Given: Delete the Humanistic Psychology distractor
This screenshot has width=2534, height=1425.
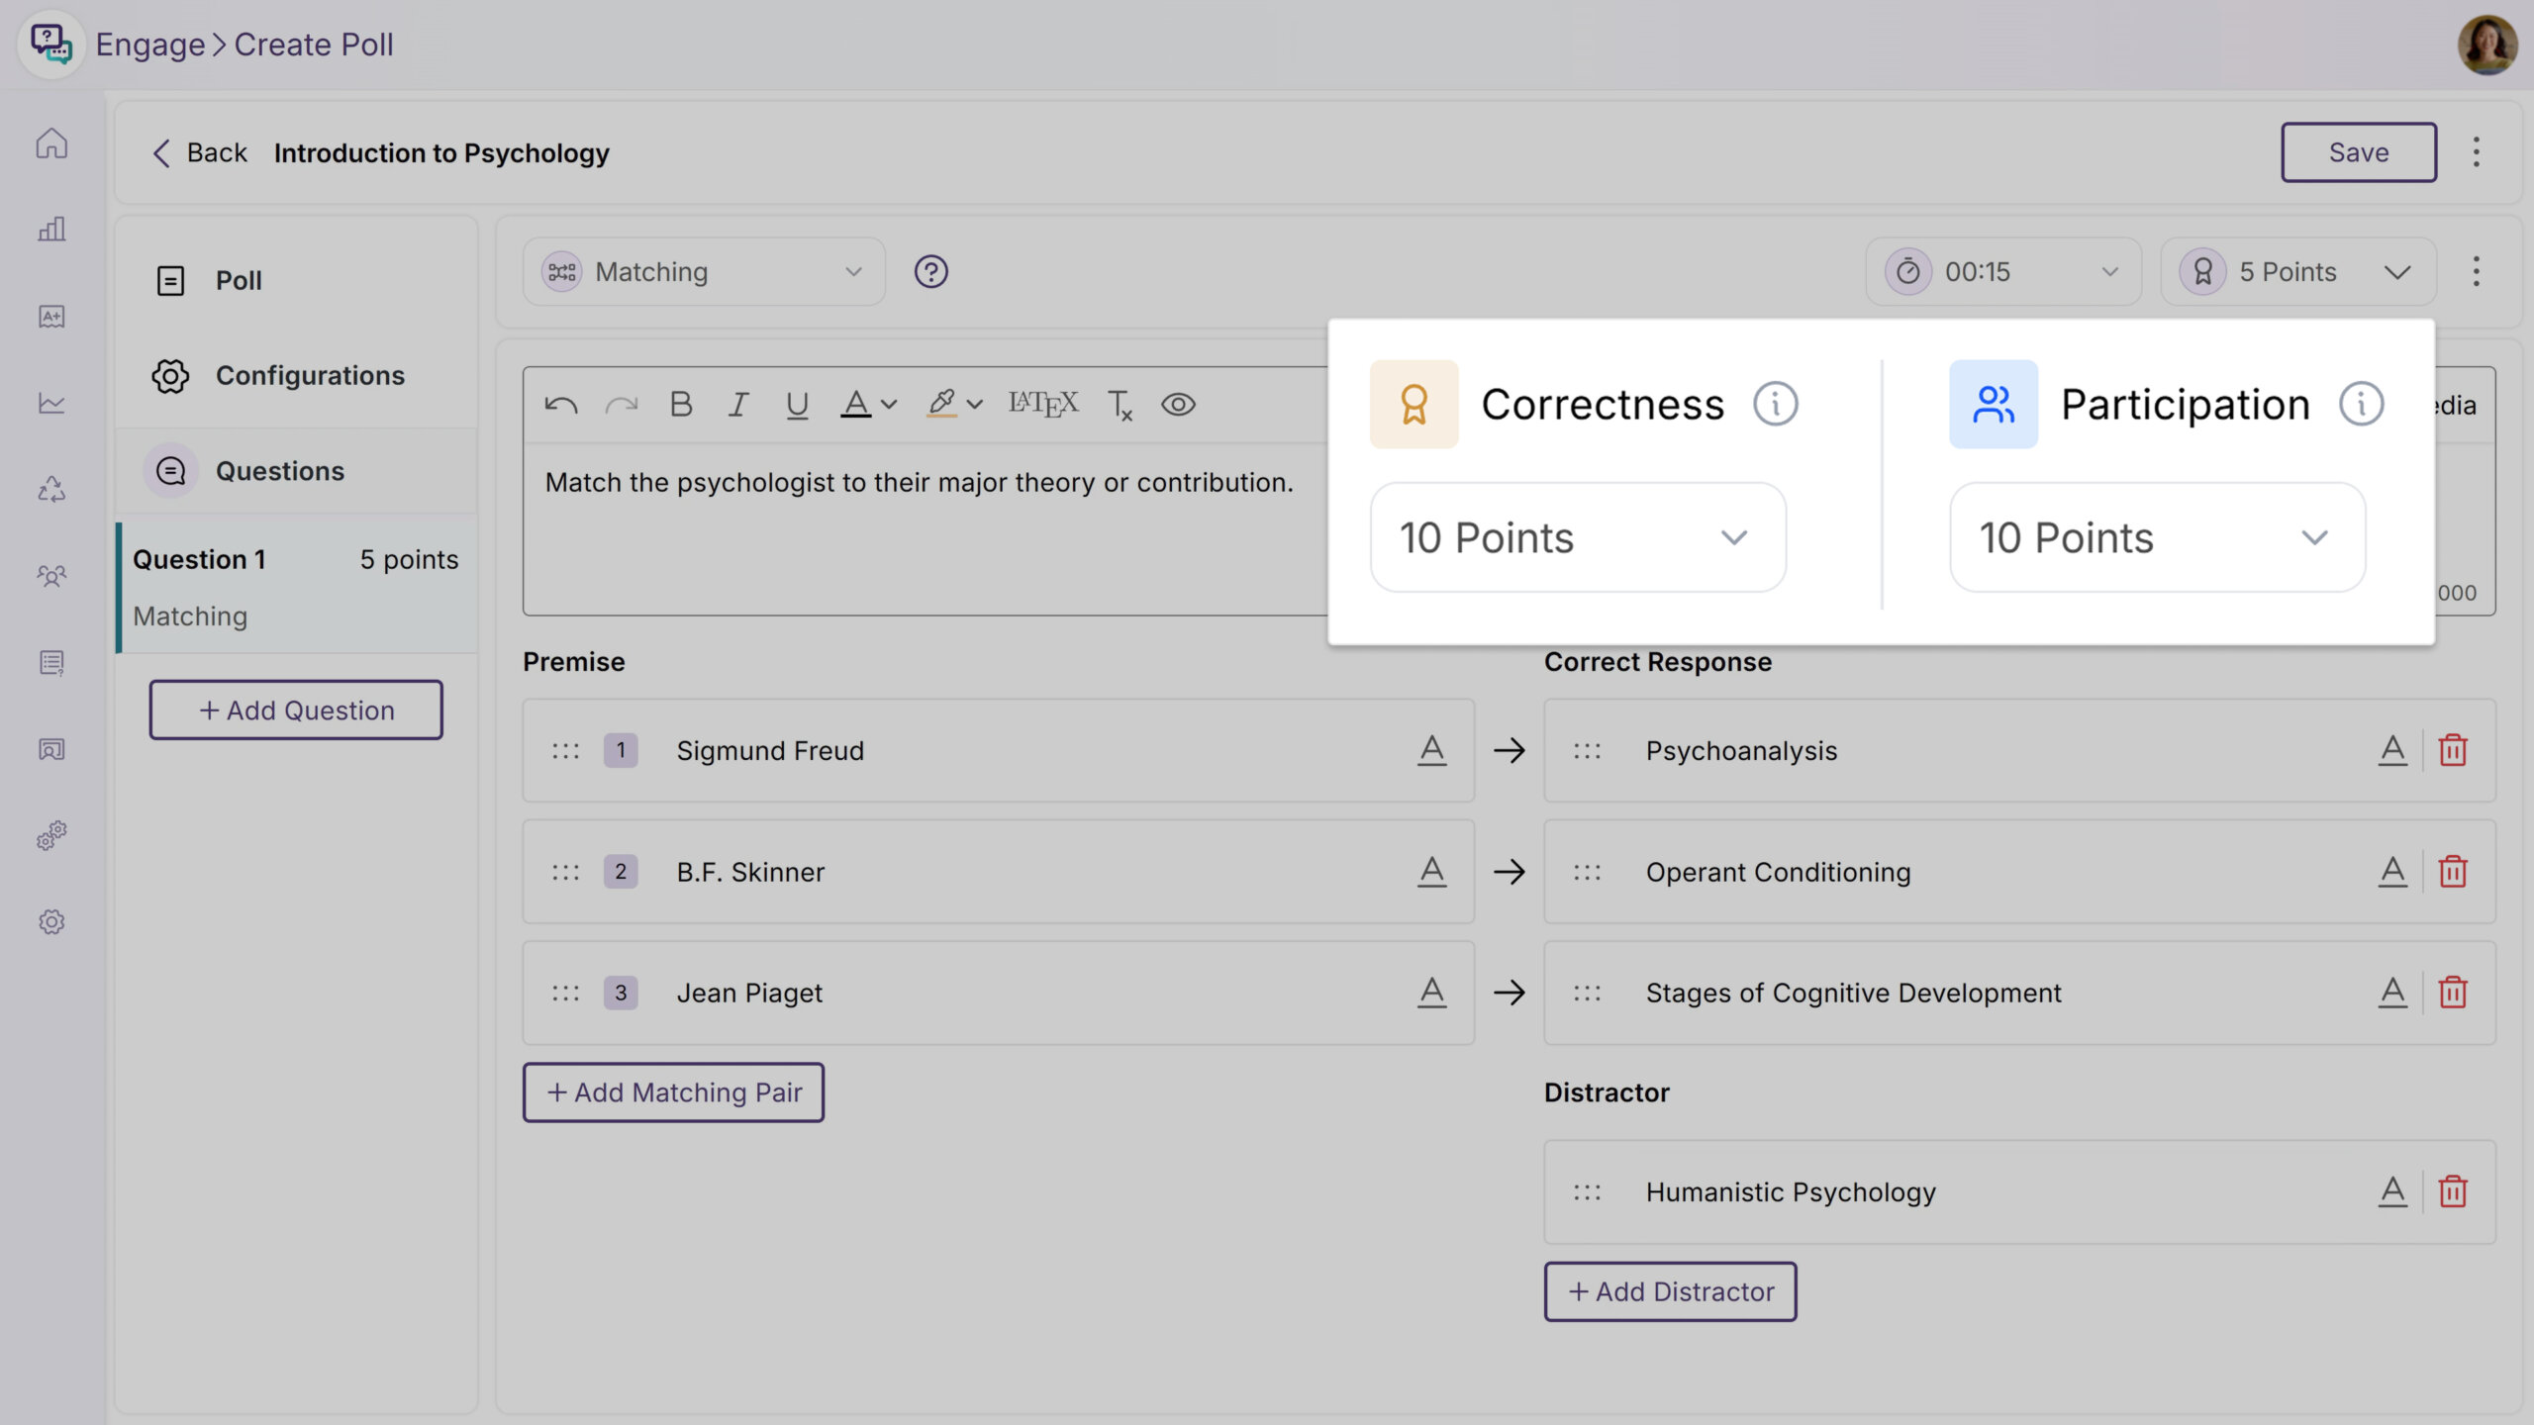Looking at the screenshot, I should (x=2453, y=1191).
